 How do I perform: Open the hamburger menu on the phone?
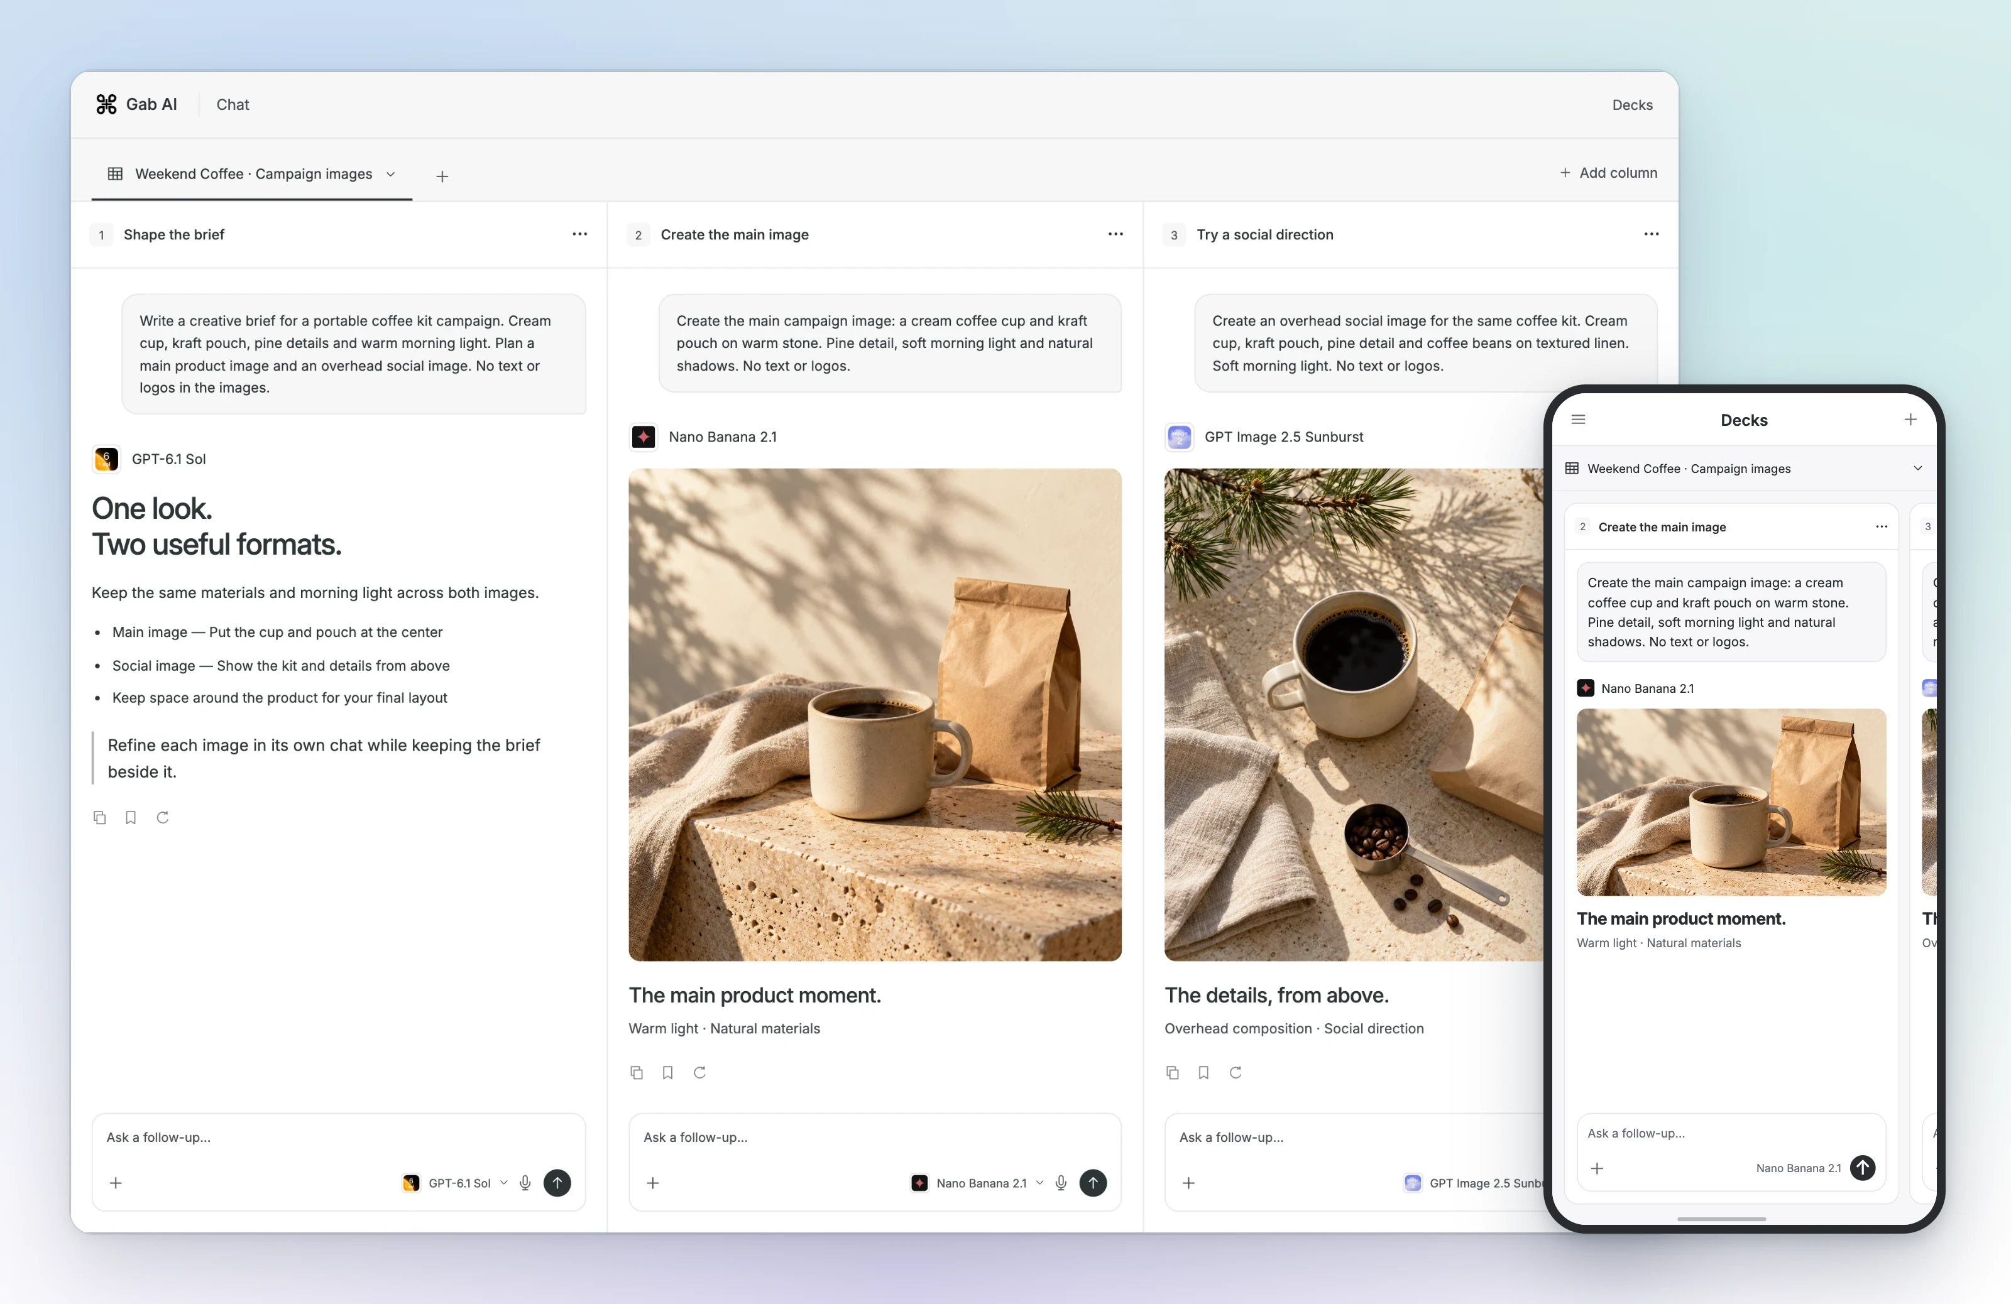(x=1577, y=419)
